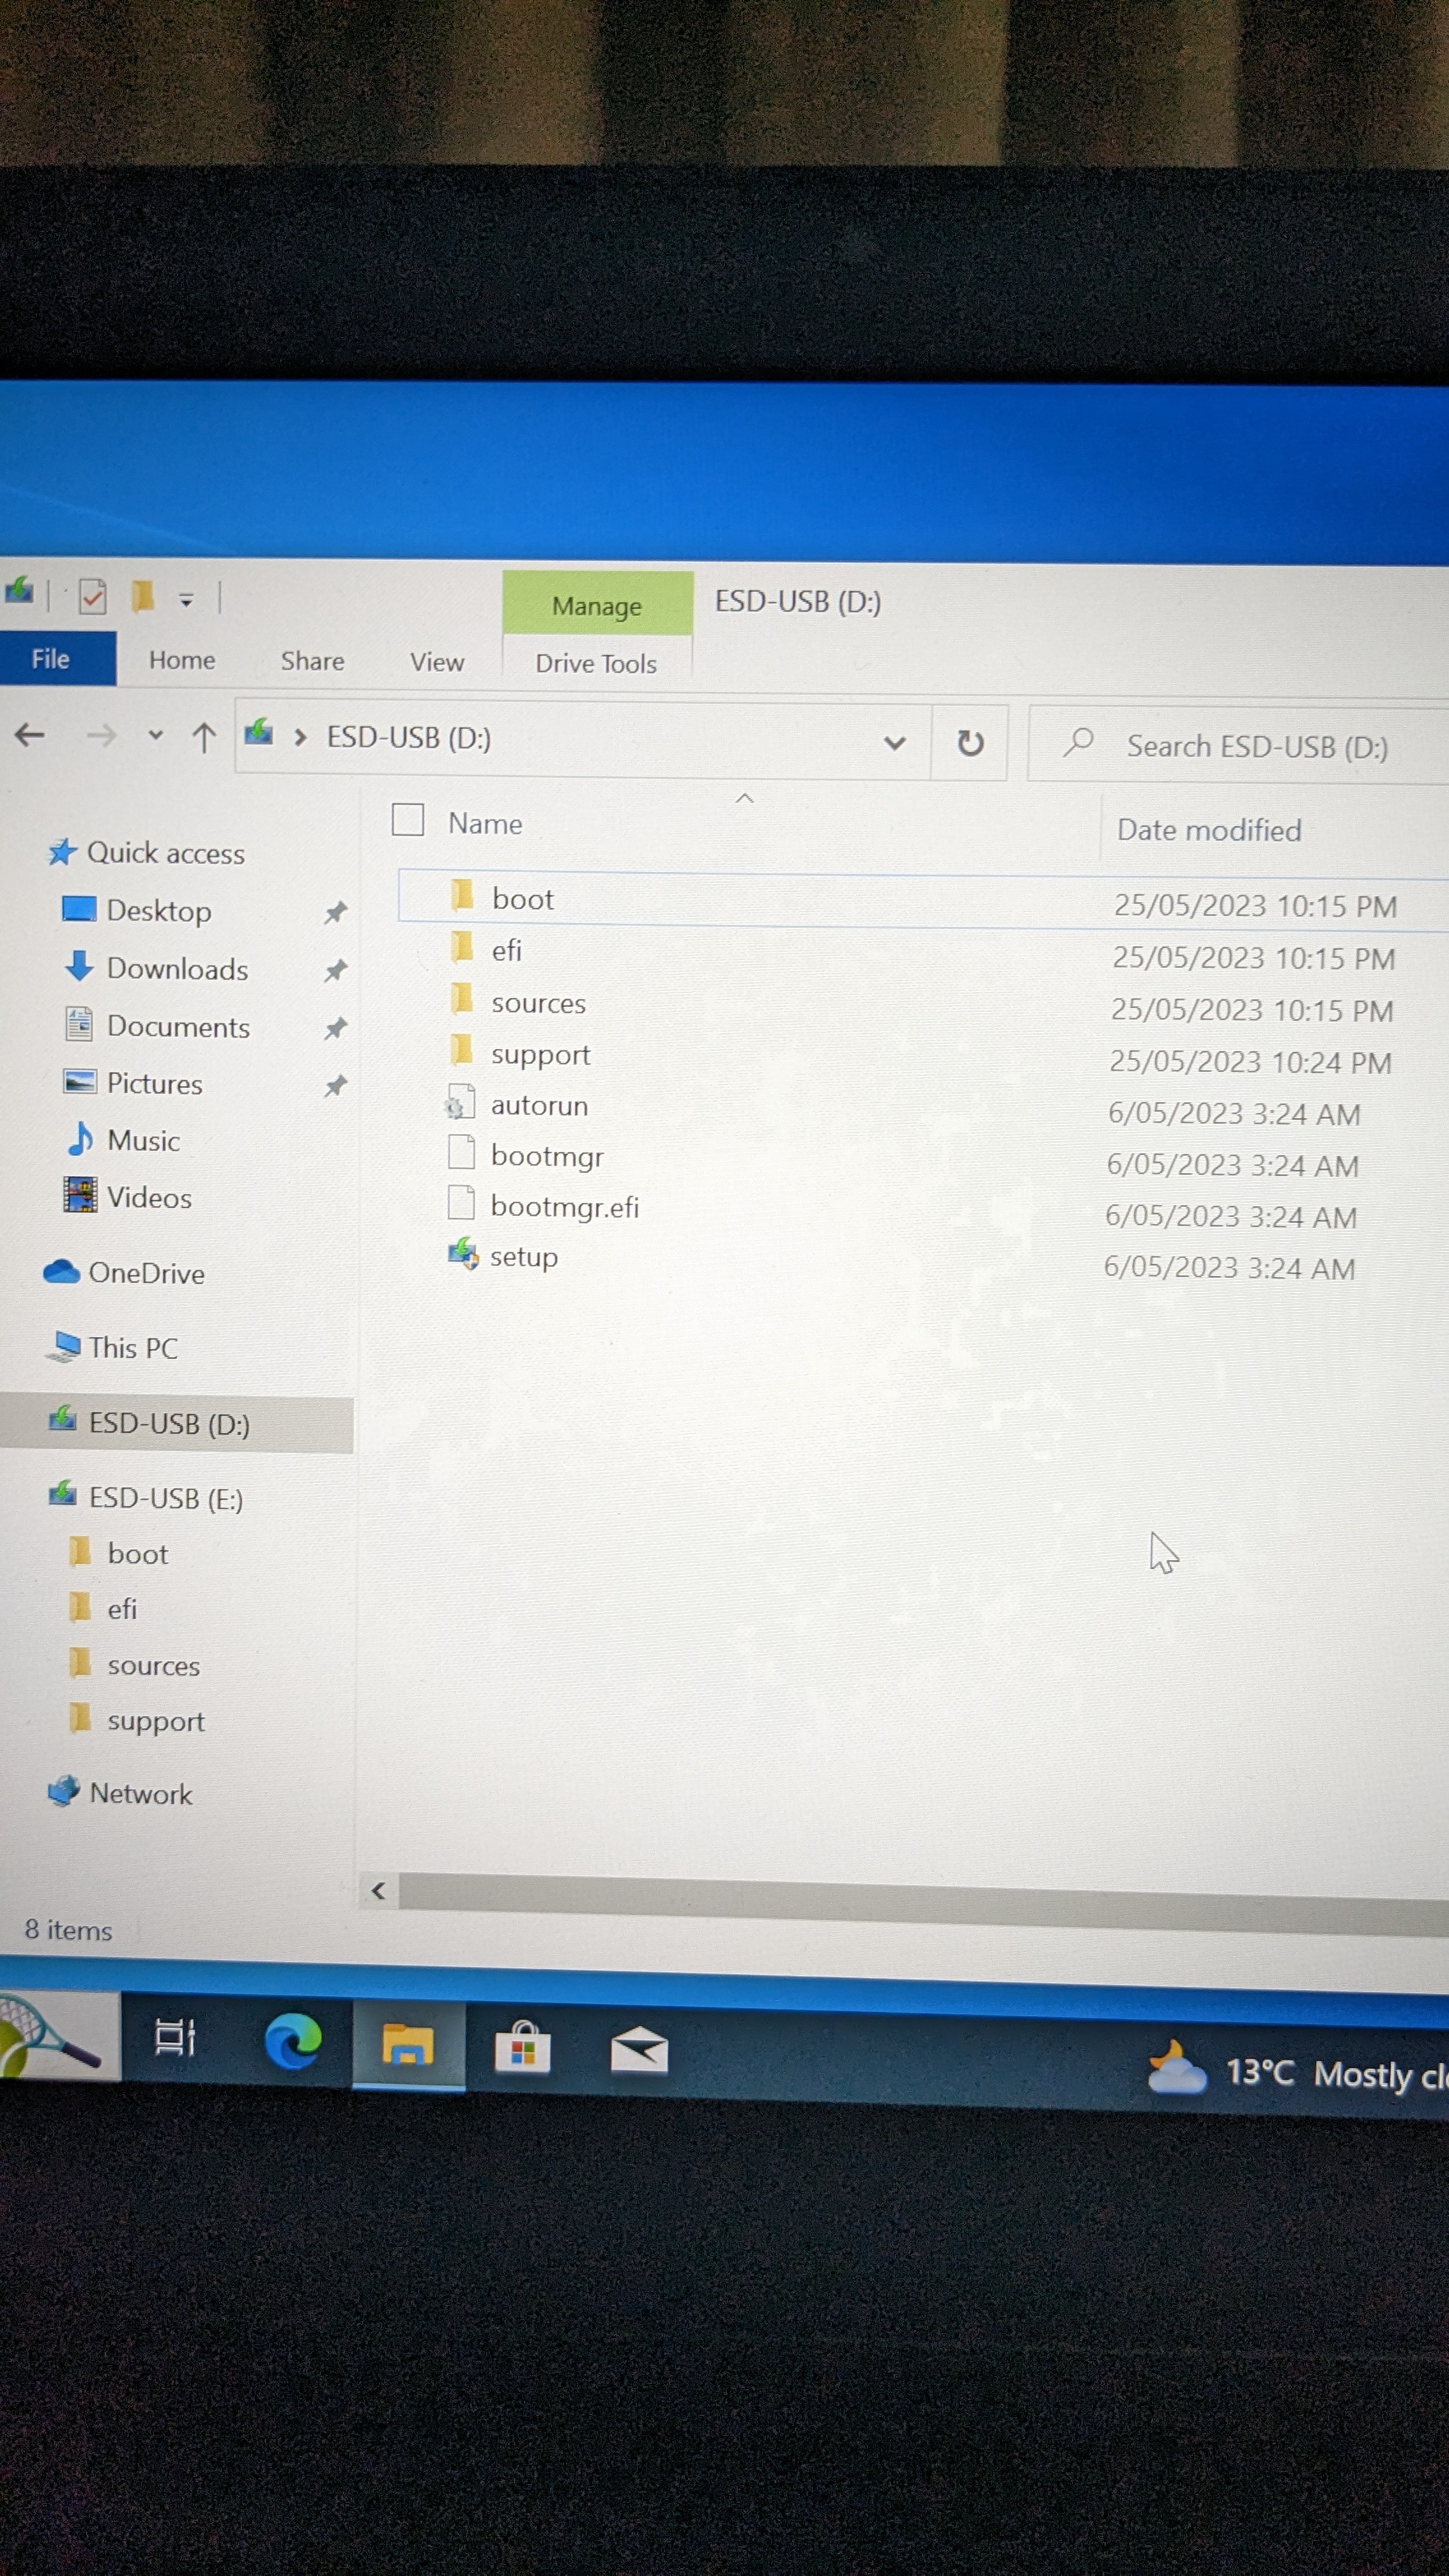
Task: Click the 25/05/2023 10:24 PM date cell
Action: tap(1250, 1062)
